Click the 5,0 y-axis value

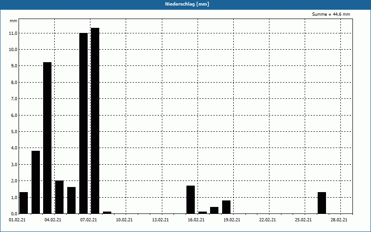[14, 132]
